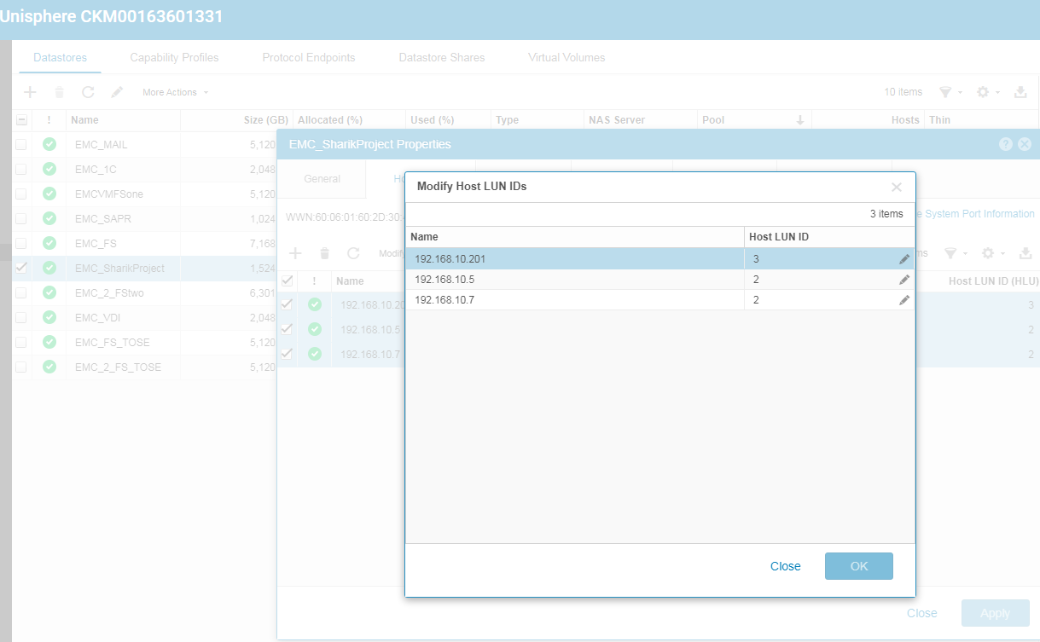Check the EMC_MAIL row checkbox

coord(21,144)
